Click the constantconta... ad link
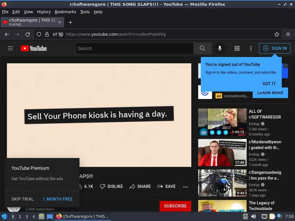This screenshot has height=221, width=295. (236, 96)
